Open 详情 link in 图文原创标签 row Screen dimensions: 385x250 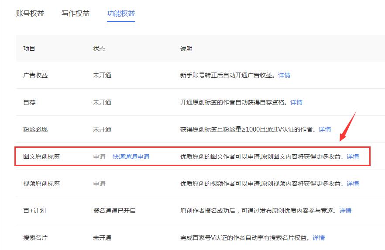pyautogui.click(x=353, y=156)
